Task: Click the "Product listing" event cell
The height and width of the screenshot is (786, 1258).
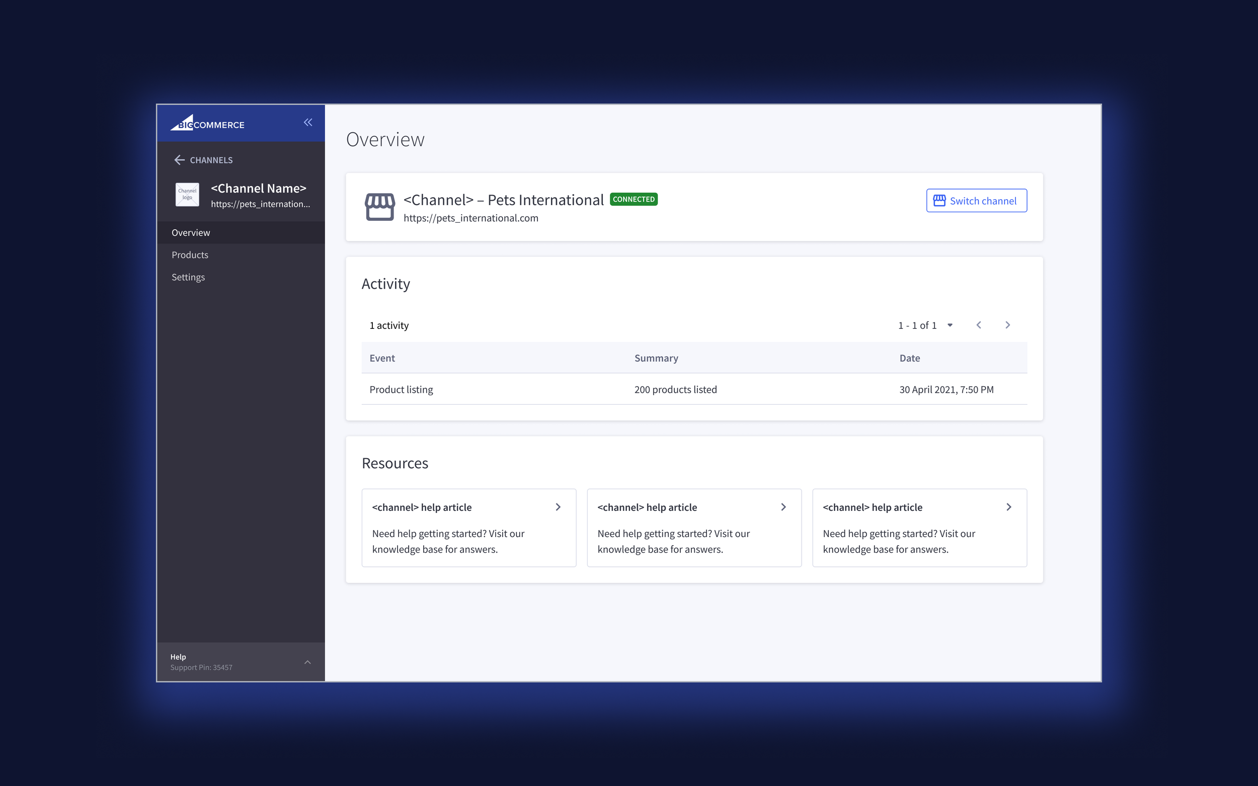Action: (401, 389)
